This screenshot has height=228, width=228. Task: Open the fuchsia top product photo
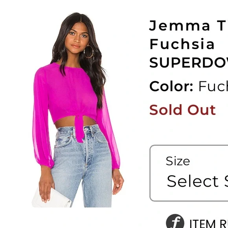(x=77, y=110)
